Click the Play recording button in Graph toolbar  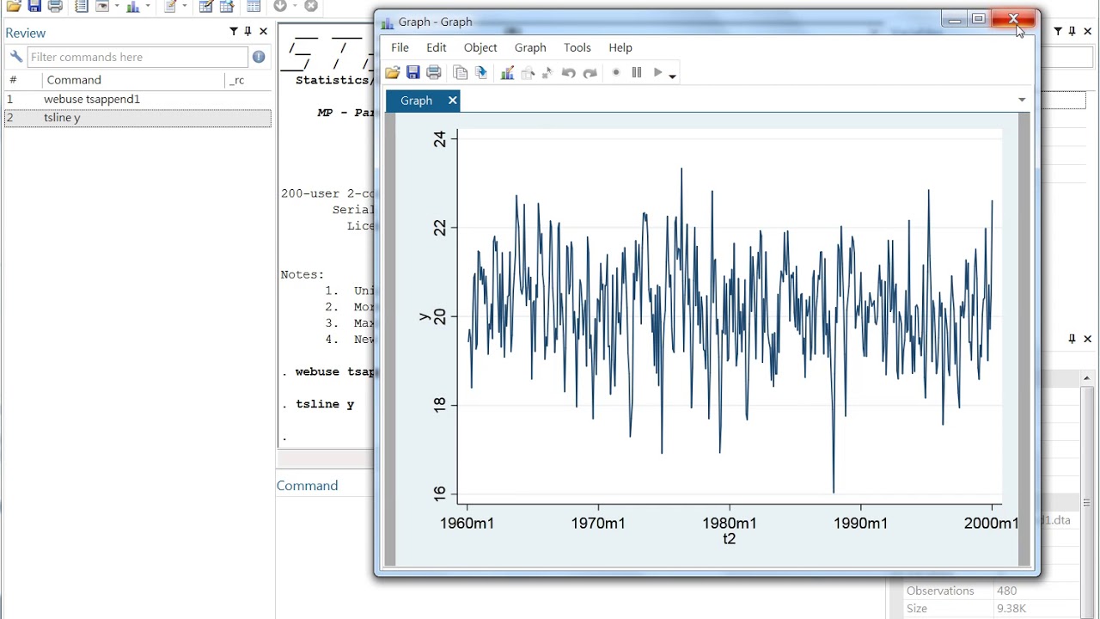coord(657,73)
